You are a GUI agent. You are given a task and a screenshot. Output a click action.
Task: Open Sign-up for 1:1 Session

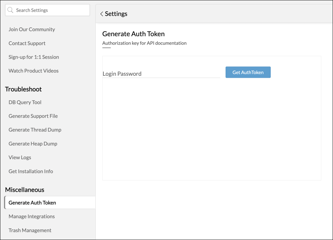pyautogui.click(x=34, y=57)
